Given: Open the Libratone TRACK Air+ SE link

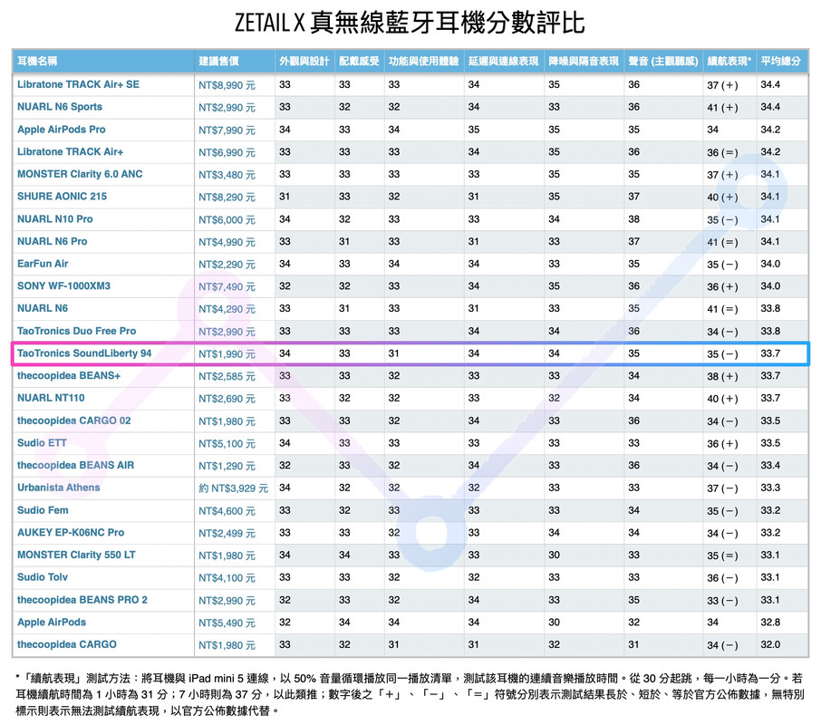Looking at the screenshot, I should tap(78, 84).
